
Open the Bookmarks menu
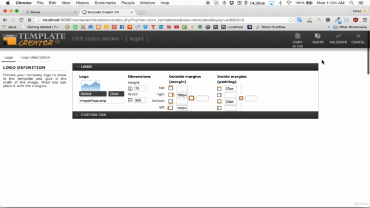click(x=105, y=3)
